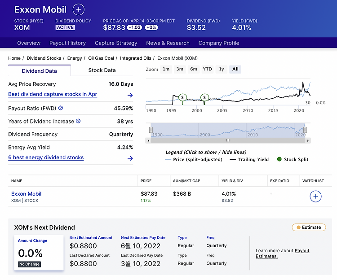The image size is (337, 280).
Task: Set chart zoom to 3m
Action: [x=180, y=69]
